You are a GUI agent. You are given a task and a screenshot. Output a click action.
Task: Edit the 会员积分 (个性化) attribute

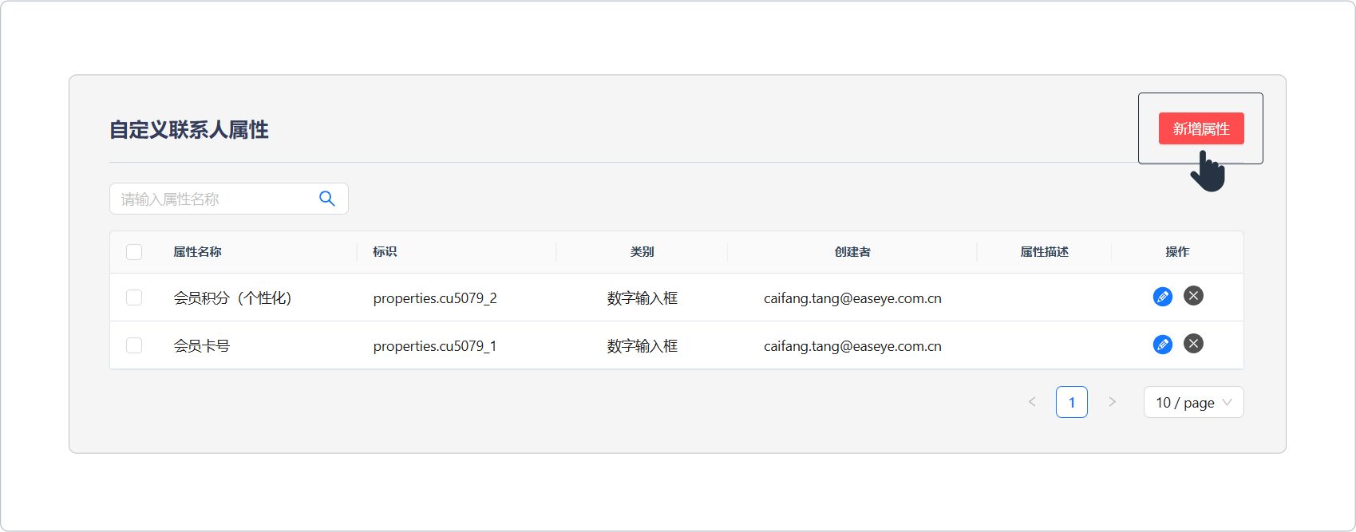pyautogui.click(x=1163, y=297)
